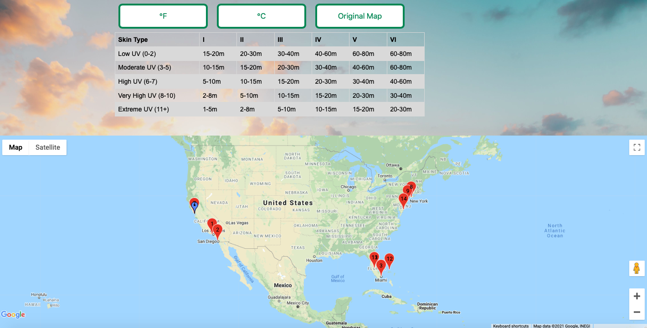Click the red map marker numbered 12
The height and width of the screenshot is (328, 647).
pos(389,260)
